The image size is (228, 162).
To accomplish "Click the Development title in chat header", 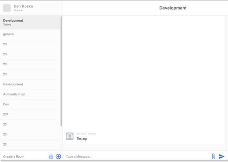I will [173, 8].
